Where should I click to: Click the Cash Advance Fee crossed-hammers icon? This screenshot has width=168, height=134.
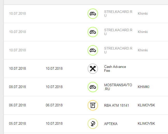click(x=93, y=69)
